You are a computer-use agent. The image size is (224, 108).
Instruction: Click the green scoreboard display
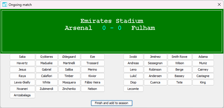pos(112,31)
